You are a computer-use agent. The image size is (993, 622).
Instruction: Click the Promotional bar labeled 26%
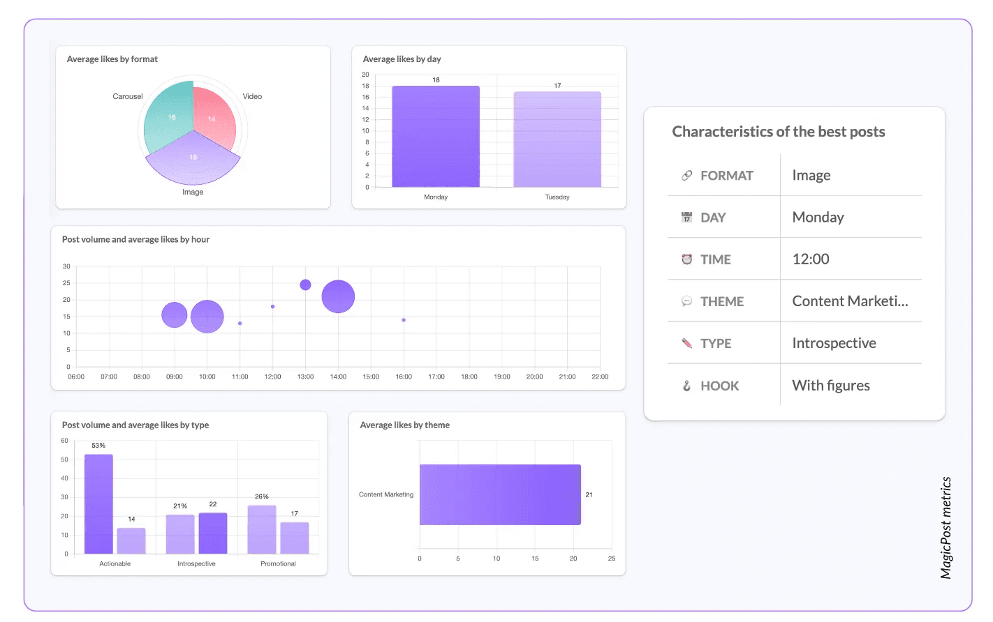click(x=262, y=530)
